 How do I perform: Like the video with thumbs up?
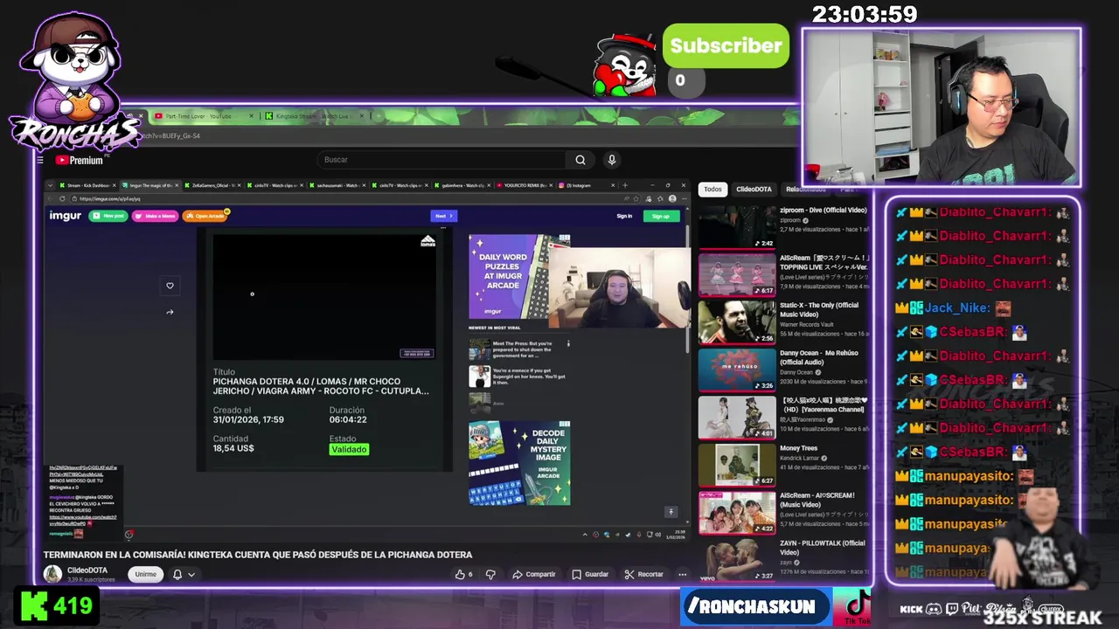[x=464, y=574]
